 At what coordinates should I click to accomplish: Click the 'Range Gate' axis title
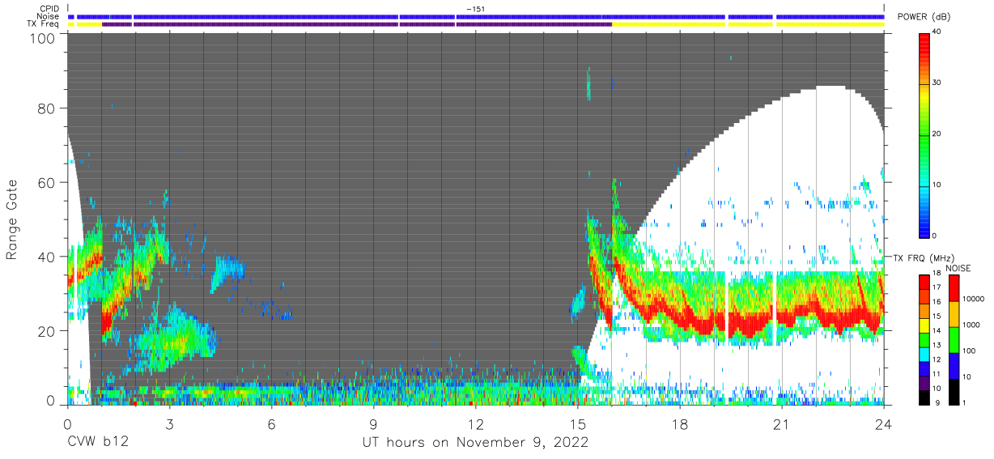tap(12, 220)
